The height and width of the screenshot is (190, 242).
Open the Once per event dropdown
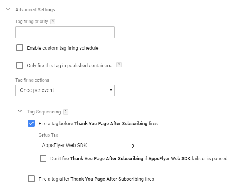coord(62,90)
